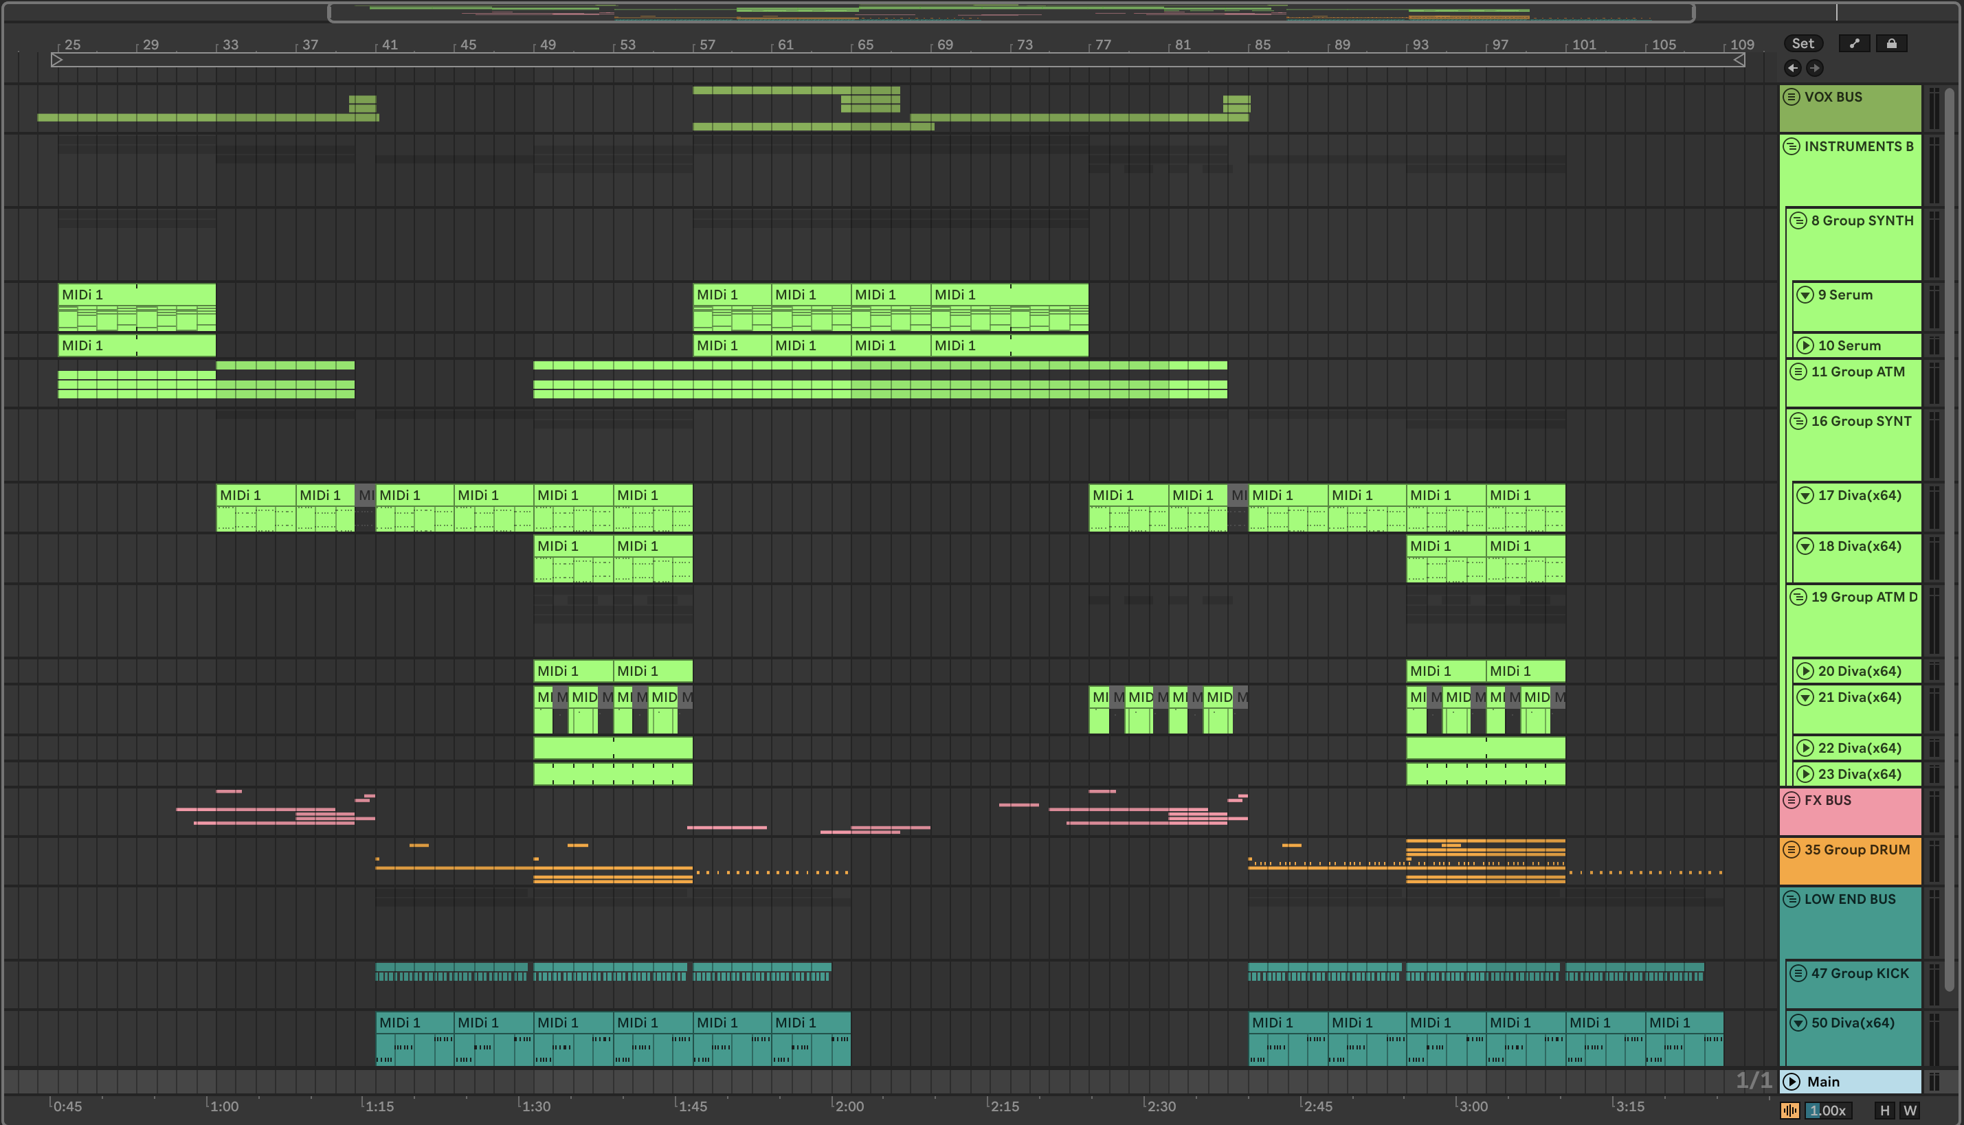The height and width of the screenshot is (1125, 1964).
Task: Click the W optimize width button
Action: click(x=1910, y=1111)
